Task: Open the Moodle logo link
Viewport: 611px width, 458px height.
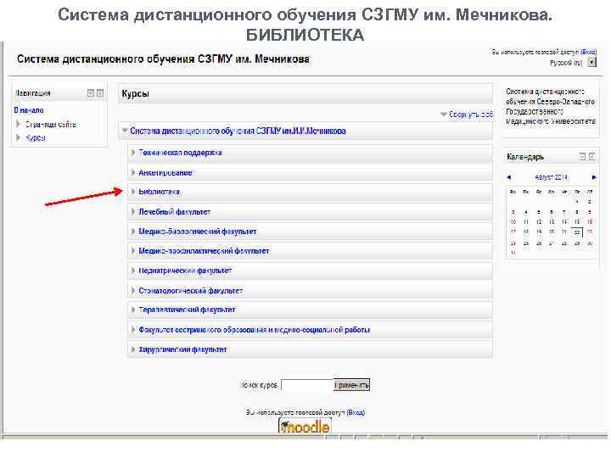Action: pyautogui.click(x=305, y=426)
